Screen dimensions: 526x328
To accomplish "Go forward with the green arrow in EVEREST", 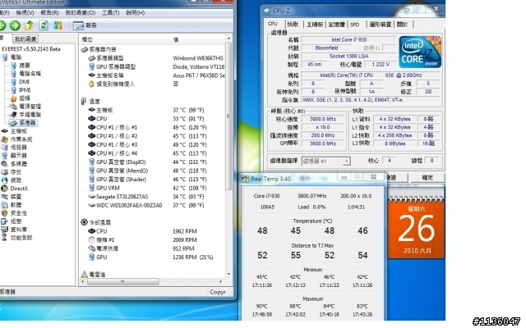I will point(15,25).
